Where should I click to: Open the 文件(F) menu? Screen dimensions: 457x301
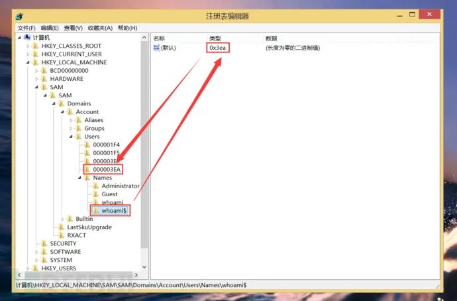coord(26,28)
